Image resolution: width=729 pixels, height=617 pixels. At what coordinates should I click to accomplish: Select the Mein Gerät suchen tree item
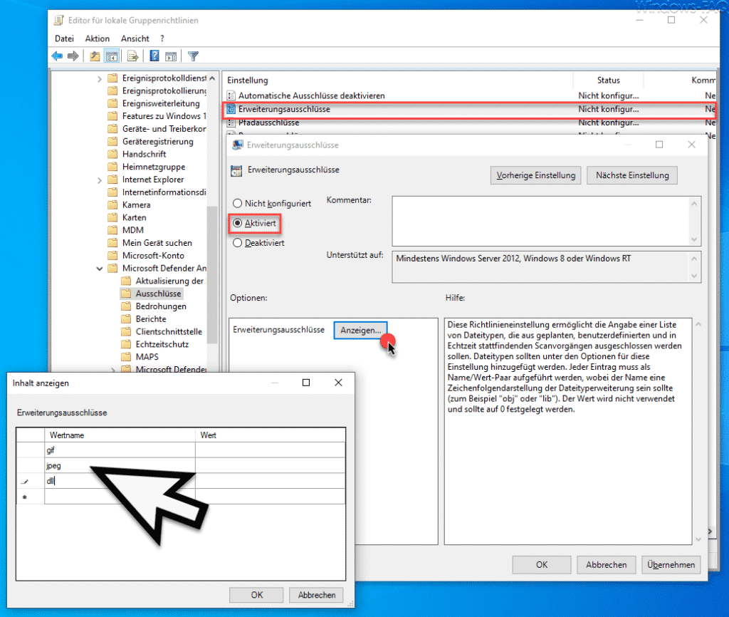[x=157, y=243]
